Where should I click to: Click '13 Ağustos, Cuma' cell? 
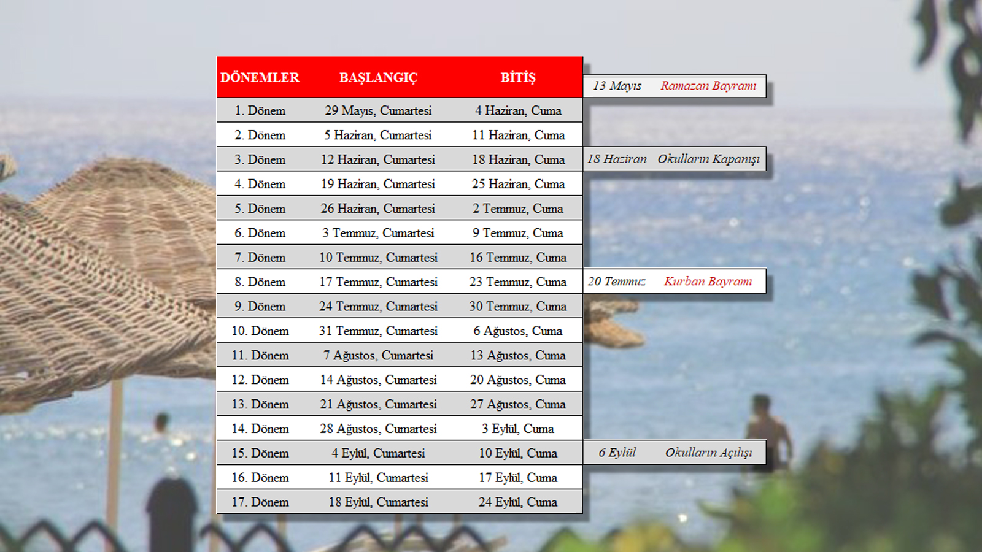click(x=518, y=356)
